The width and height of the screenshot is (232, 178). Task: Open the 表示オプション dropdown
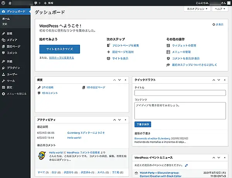click(x=197, y=9)
